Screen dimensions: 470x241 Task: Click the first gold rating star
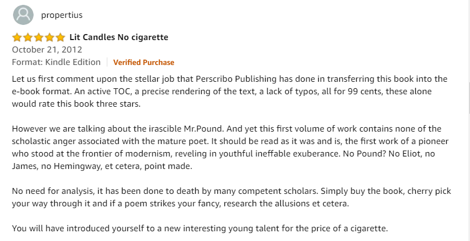[17, 37]
